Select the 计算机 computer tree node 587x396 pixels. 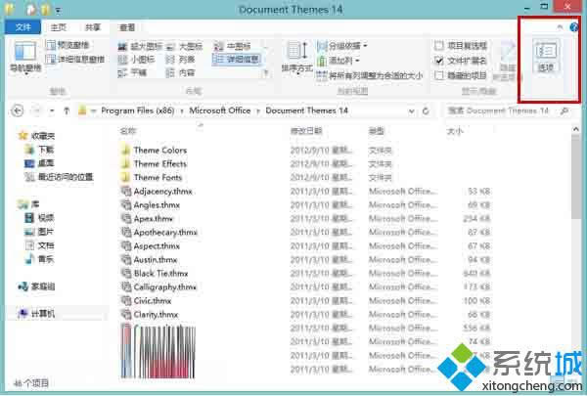coord(36,313)
